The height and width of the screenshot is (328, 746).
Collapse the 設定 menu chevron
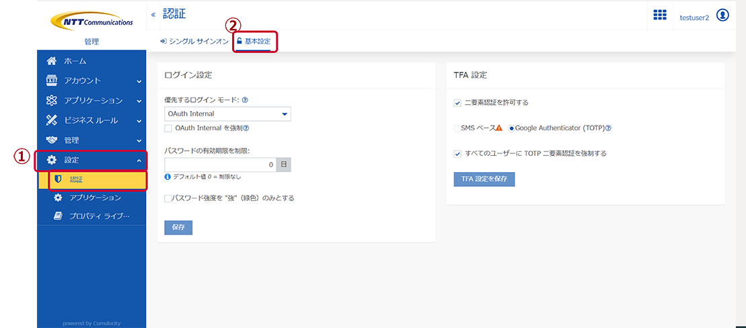(139, 161)
